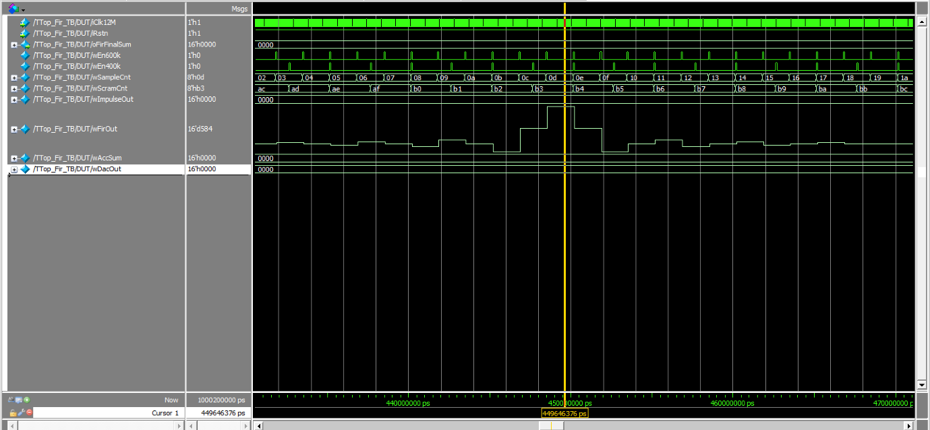
Task: Click the wFirOut value 16'd584
Action: point(200,129)
